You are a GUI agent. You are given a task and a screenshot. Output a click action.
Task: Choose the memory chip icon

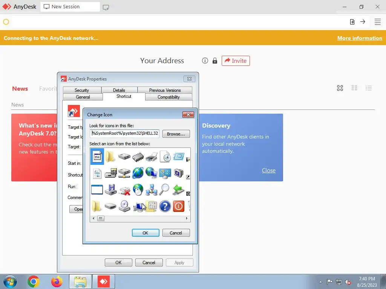138,157
